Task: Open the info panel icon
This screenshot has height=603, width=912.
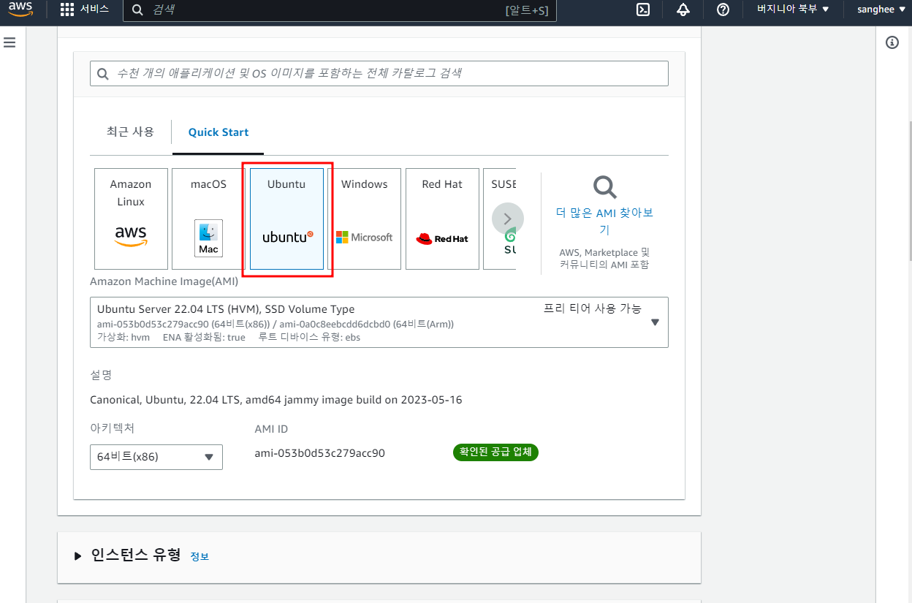Action: pyautogui.click(x=892, y=42)
